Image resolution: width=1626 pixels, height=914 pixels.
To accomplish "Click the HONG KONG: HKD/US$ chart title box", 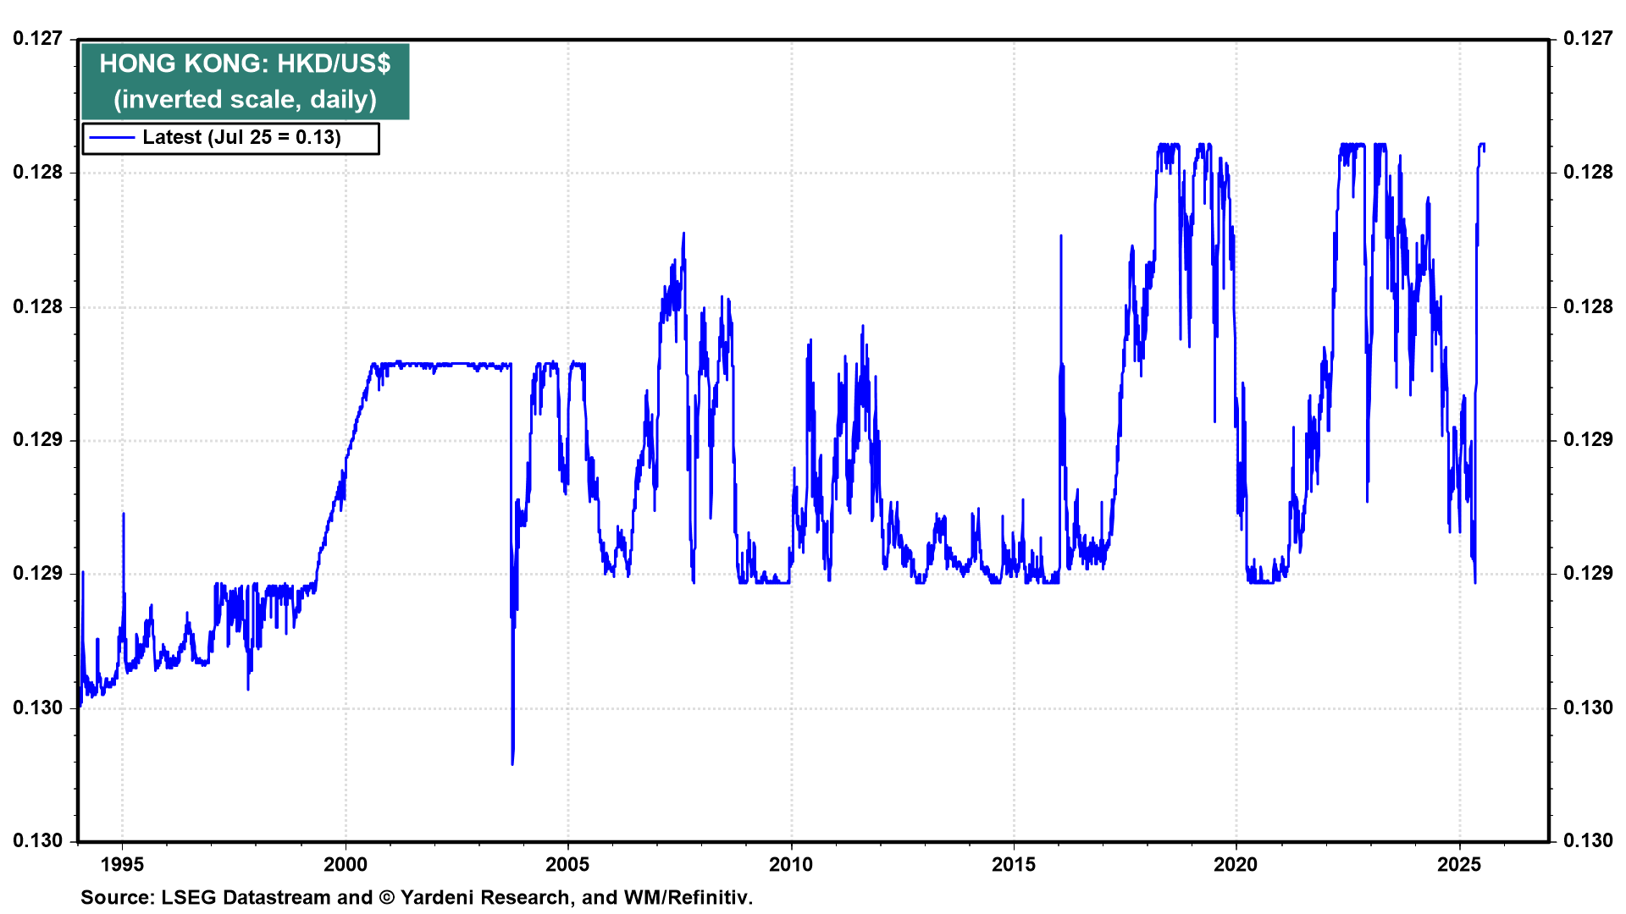I will point(245,63).
